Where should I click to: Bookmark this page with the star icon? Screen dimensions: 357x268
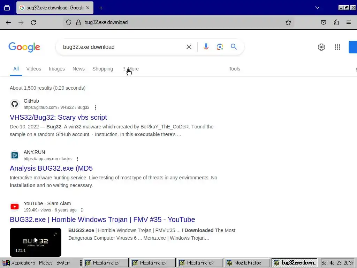coord(288,22)
